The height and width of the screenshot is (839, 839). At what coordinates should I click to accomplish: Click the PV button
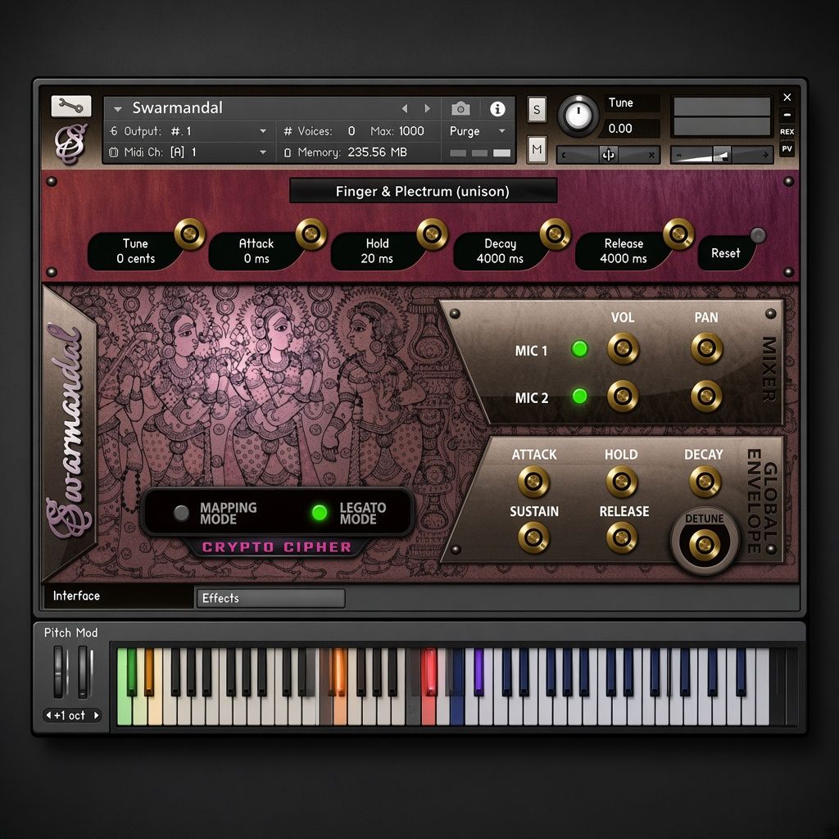pos(787,149)
